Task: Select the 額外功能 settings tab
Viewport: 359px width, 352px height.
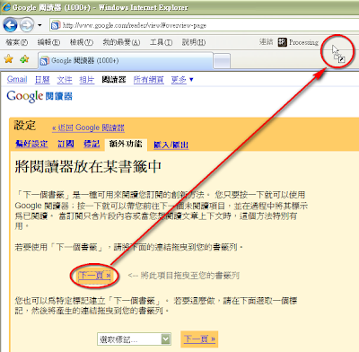Action: click(x=126, y=144)
